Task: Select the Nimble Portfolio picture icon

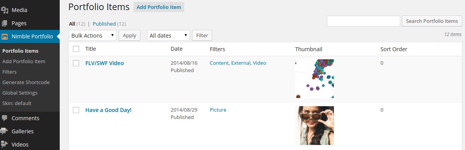Action: tap(5, 36)
